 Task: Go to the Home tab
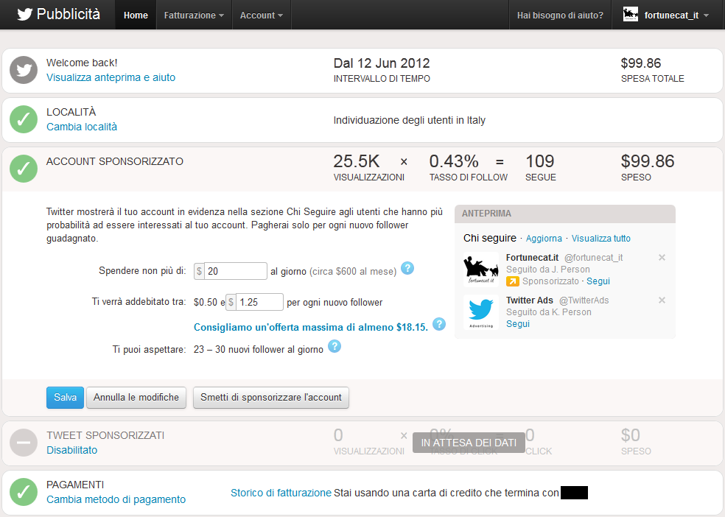(x=136, y=15)
